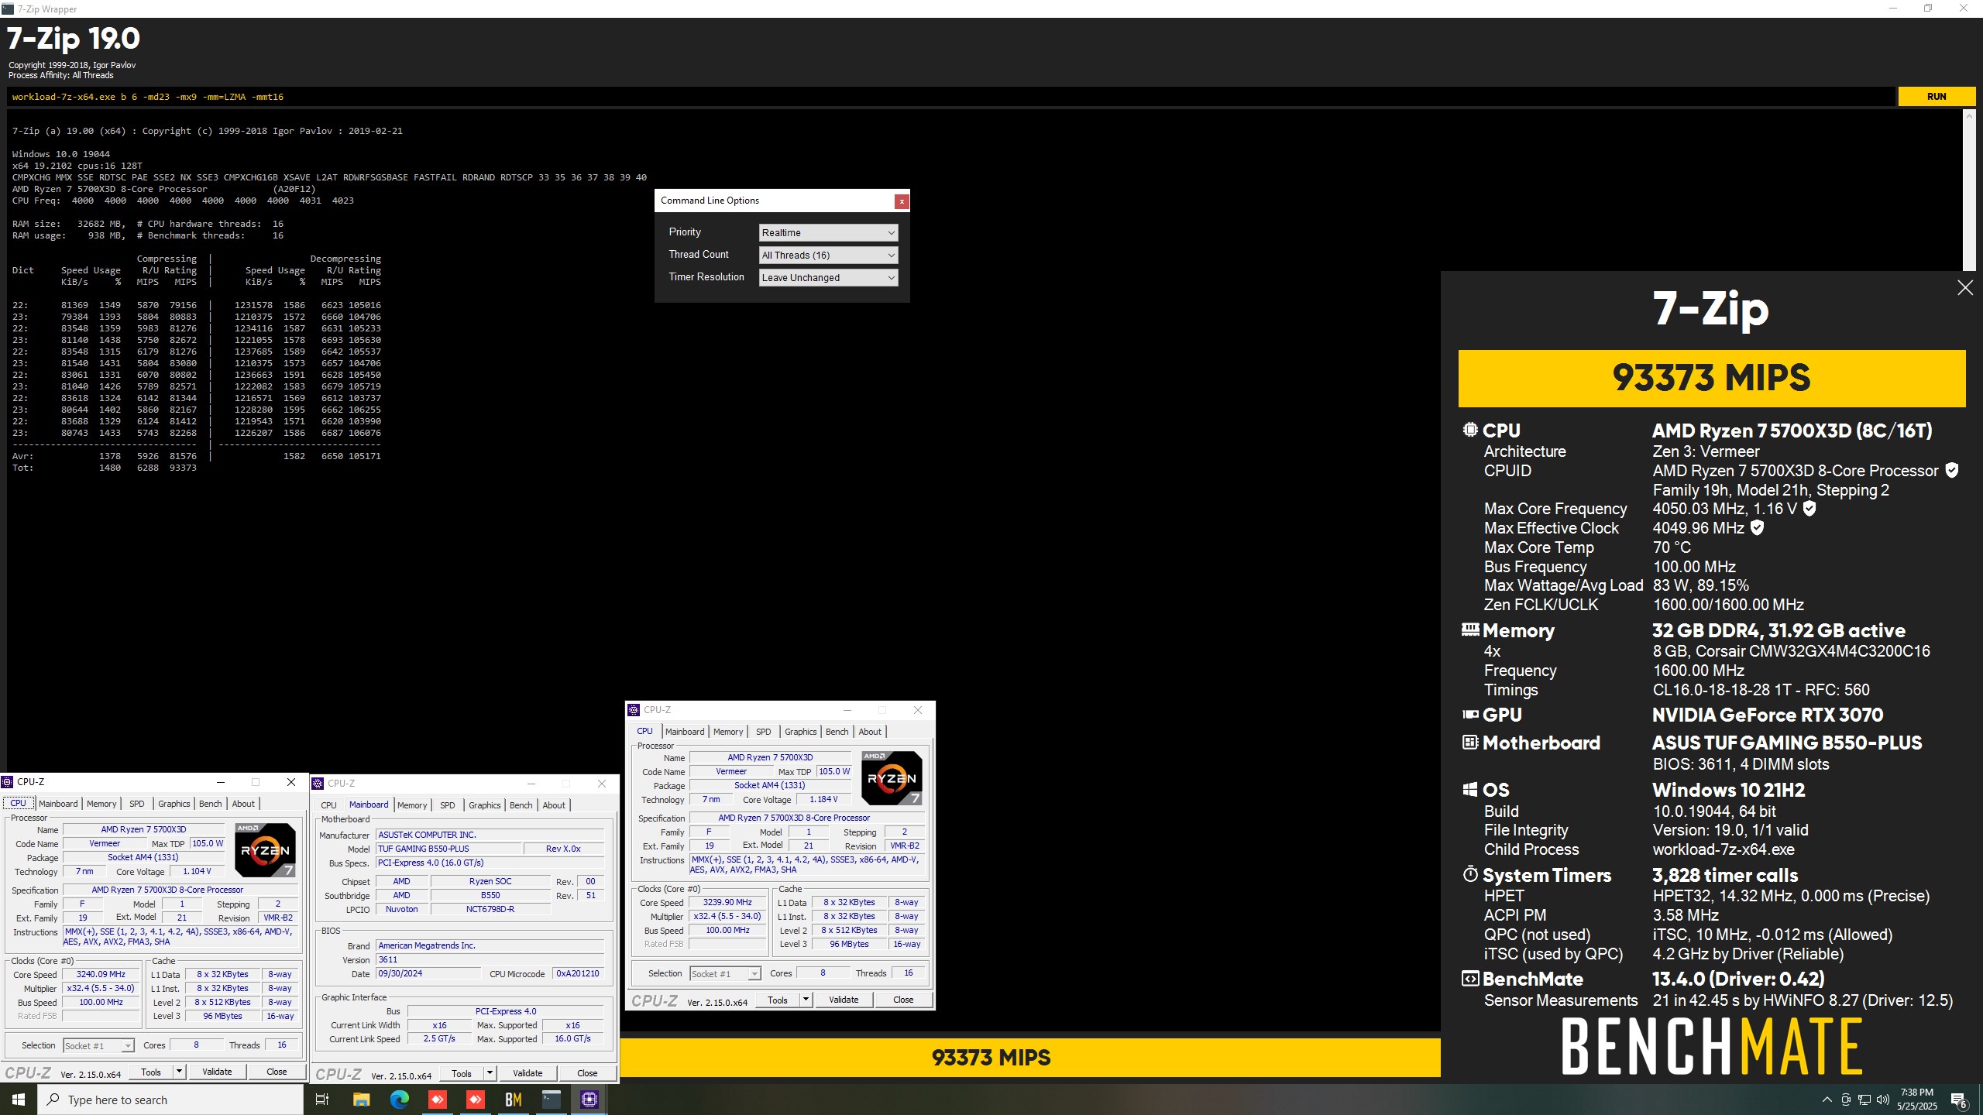This screenshot has height=1115, width=1983.
Task: Click the console output vertical scrollbar
Action: click(1970, 190)
